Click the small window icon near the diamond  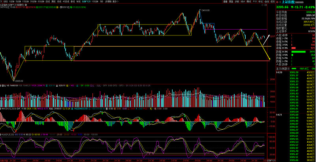[265, 5]
